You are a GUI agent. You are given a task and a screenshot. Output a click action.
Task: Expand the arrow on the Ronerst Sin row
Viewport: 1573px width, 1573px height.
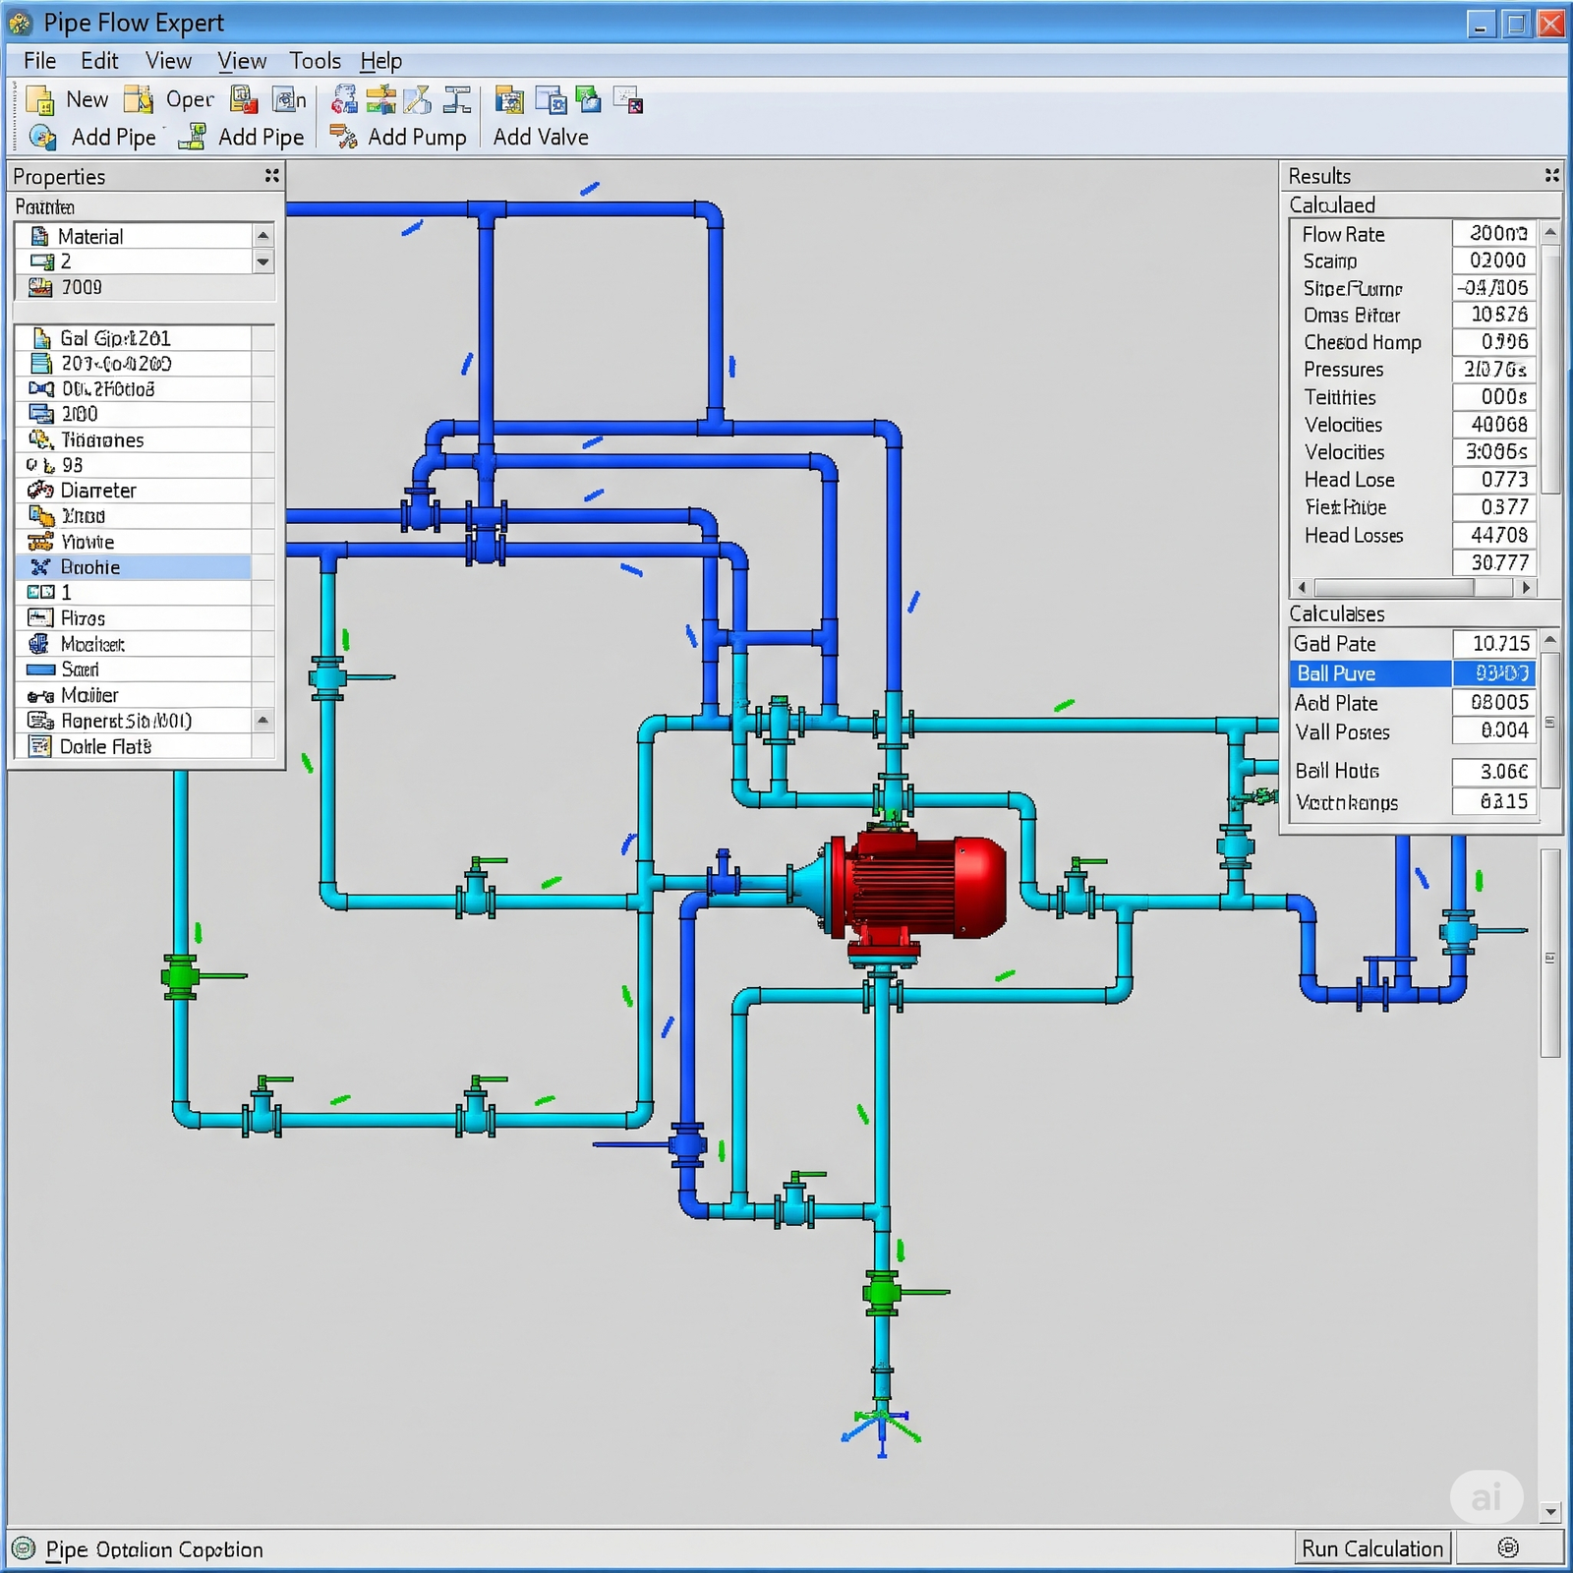point(262,721)
